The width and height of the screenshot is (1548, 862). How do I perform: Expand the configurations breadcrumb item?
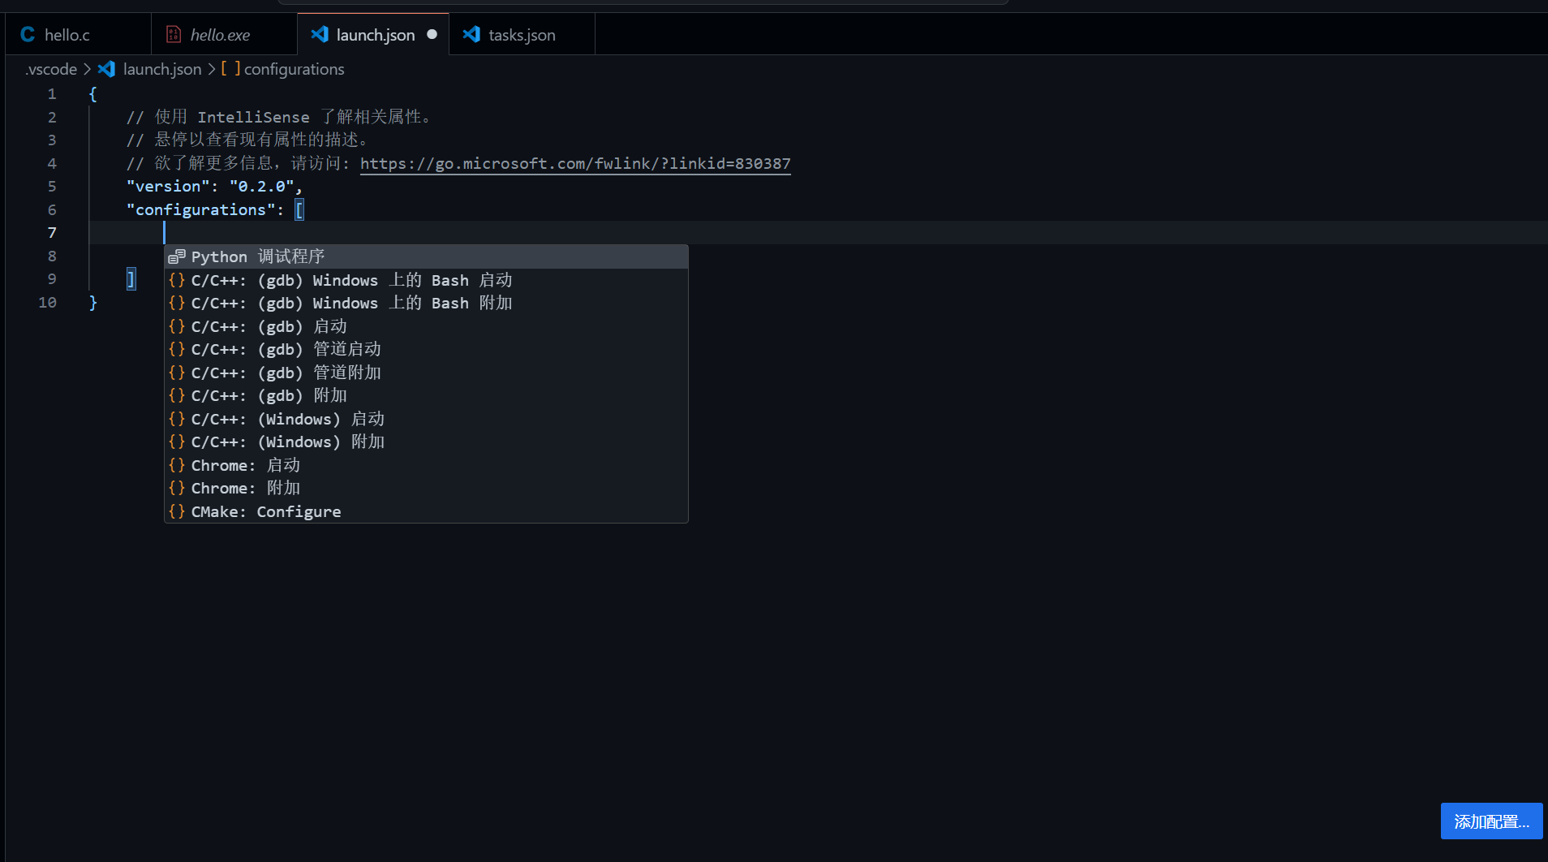pyautogui.click(x=294, y=69)
